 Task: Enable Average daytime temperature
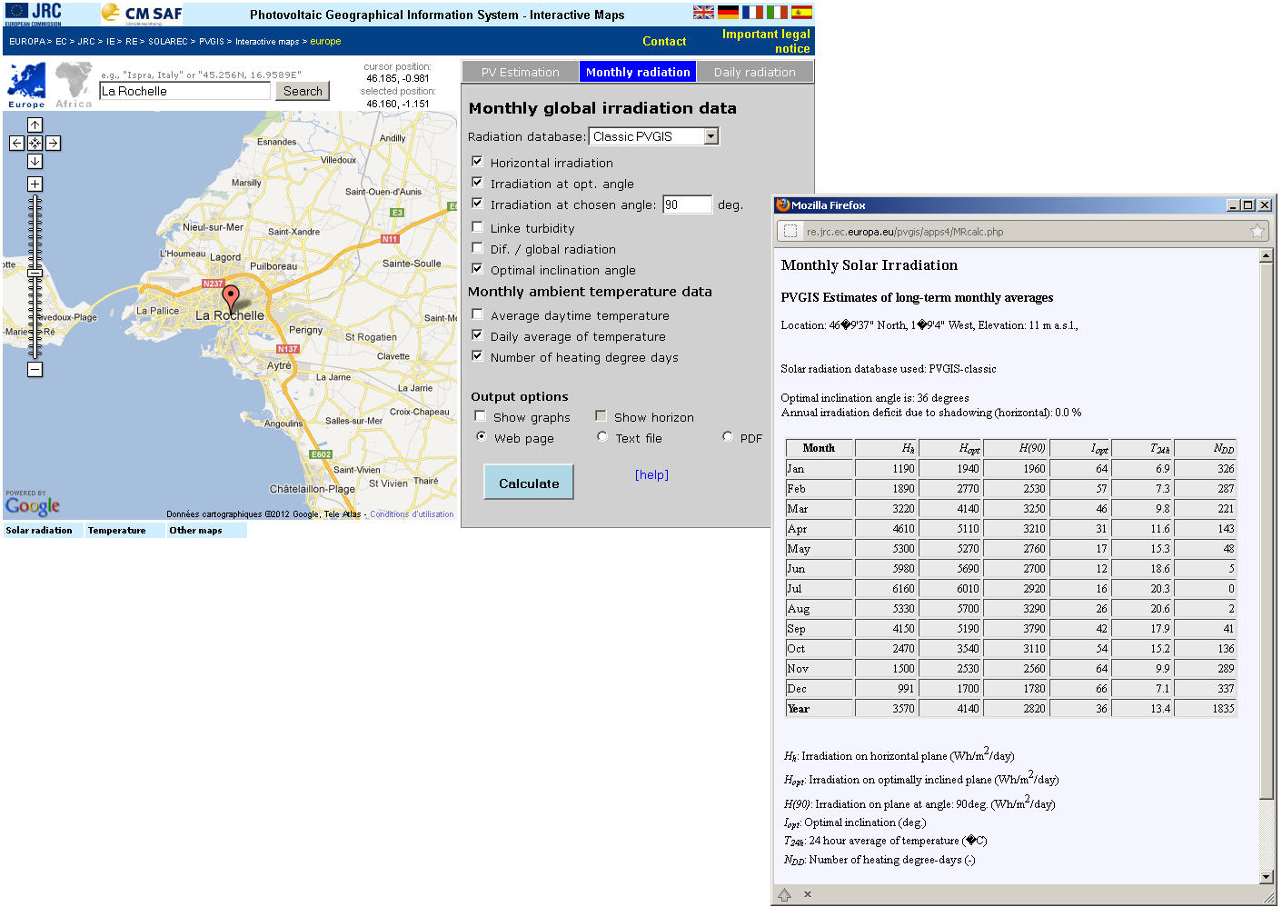(477, 314)
